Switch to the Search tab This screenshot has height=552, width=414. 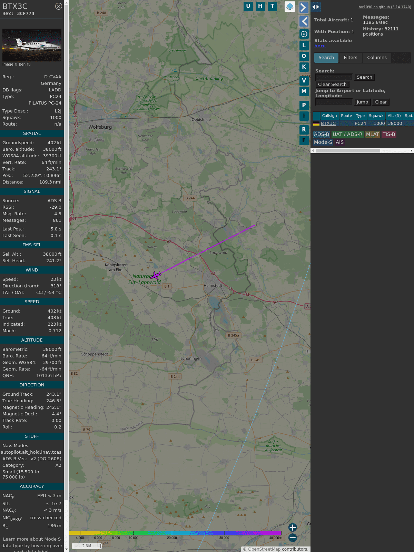(x=326, y=58)
